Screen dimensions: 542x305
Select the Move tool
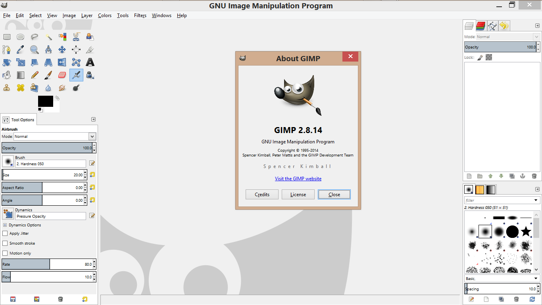pyautogui.click(x=62, y=50)
